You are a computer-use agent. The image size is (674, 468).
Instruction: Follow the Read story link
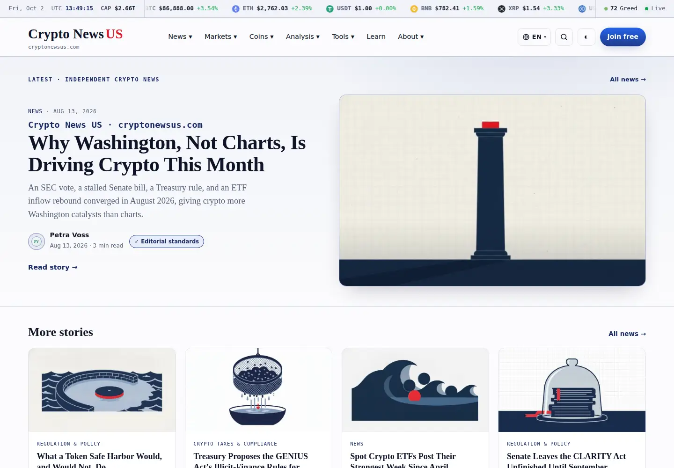(53, 267)
